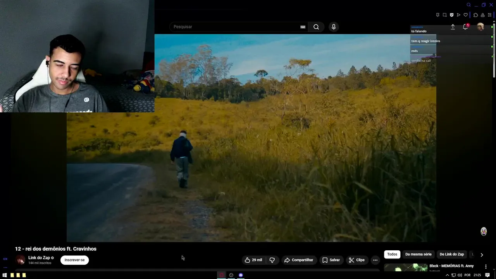Click chat message 'to falando'
Viewport: 496px width, 279px height.
[418, 31]
